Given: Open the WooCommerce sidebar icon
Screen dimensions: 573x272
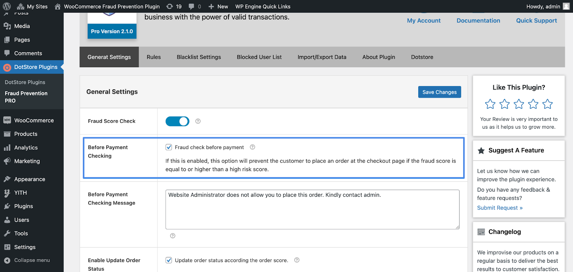Looking at the screenshot, I should 7,120.
